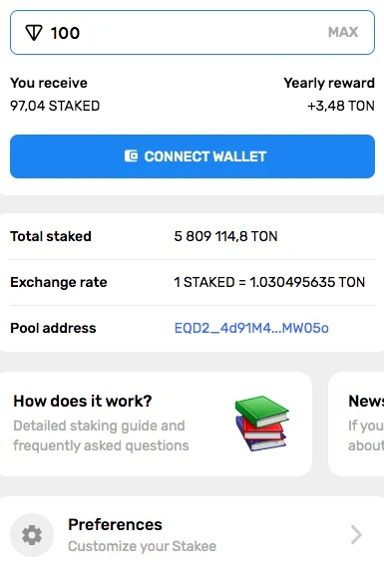Screen dimensions: 384x571
Task: Click the Exchange rate row label
Action: coord(59,282)
